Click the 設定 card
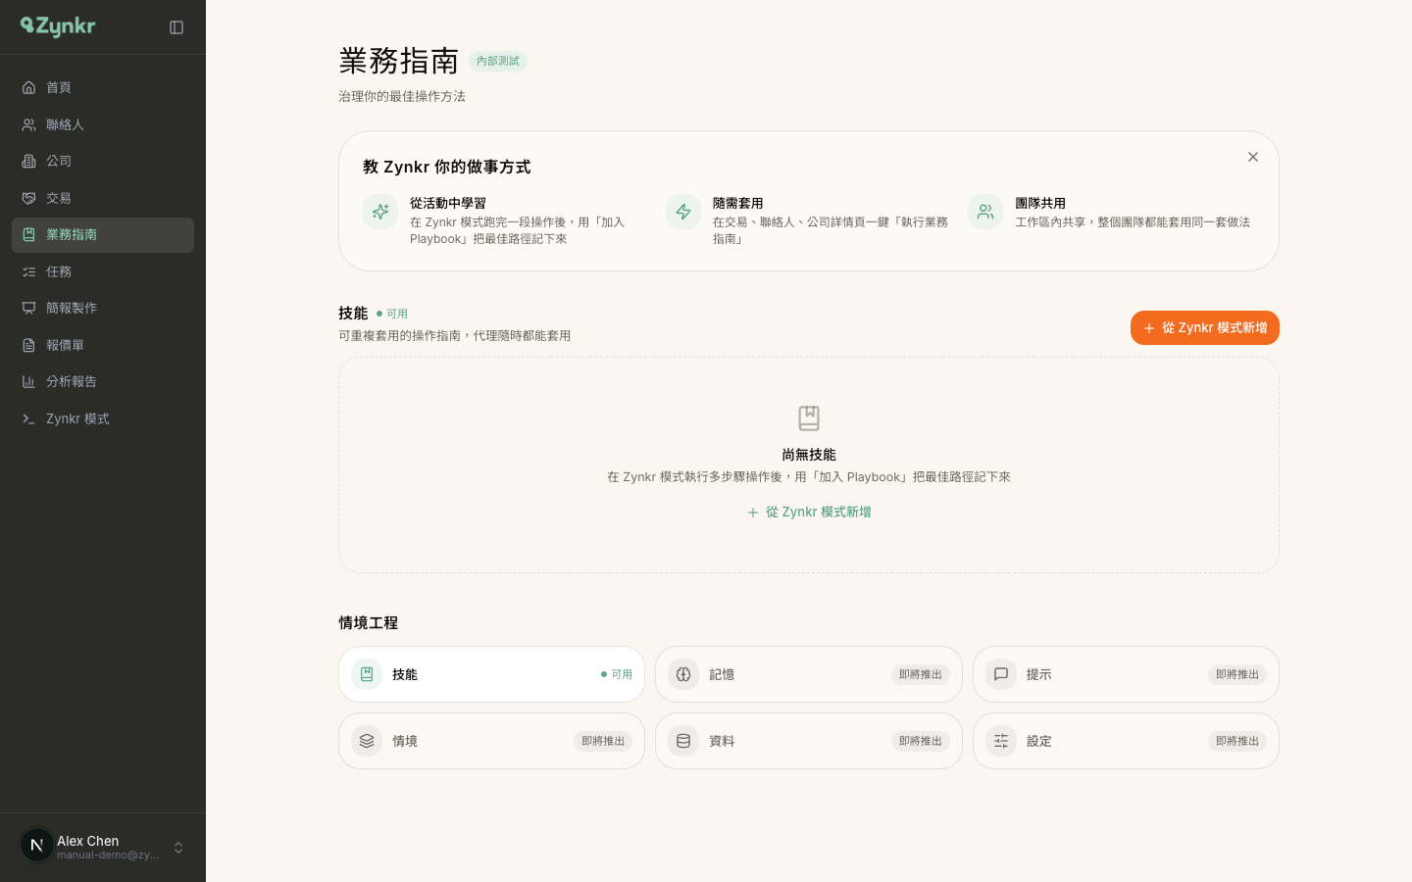The image size is (1412, 882). coord(1126,741)
